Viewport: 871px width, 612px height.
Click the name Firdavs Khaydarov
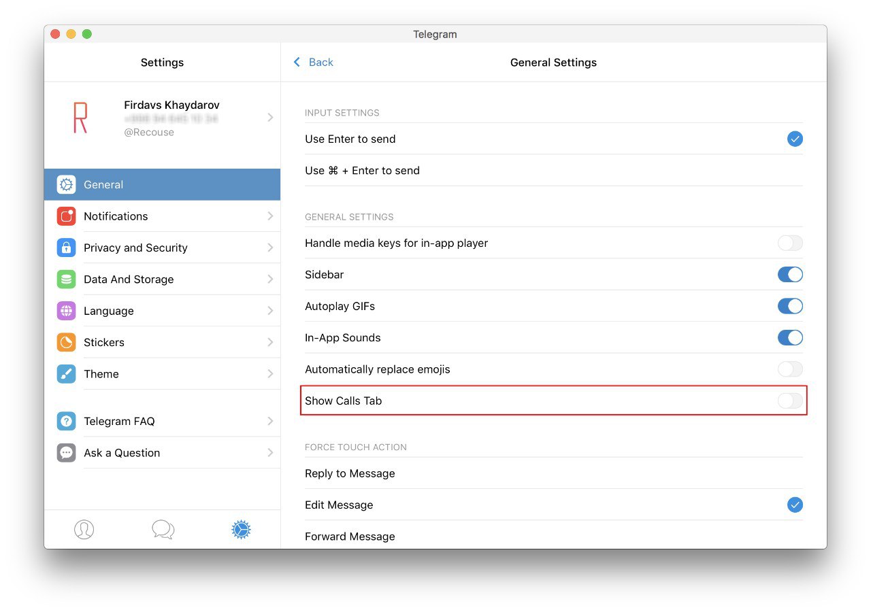171,105
